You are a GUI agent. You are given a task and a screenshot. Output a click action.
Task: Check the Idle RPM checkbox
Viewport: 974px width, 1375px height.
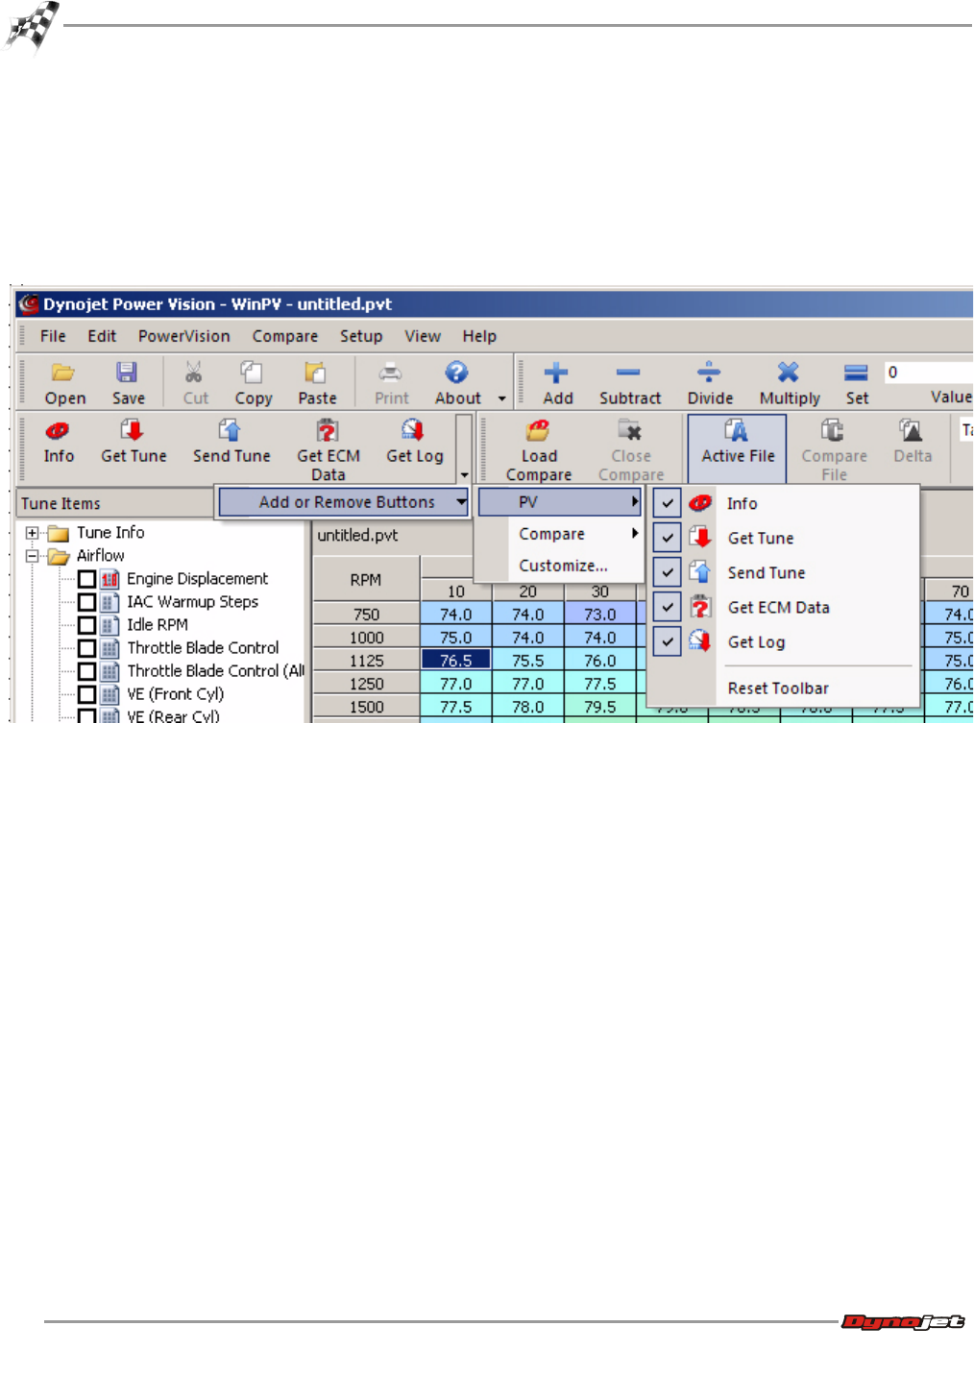pyautogui.click(x=86, y=625)
